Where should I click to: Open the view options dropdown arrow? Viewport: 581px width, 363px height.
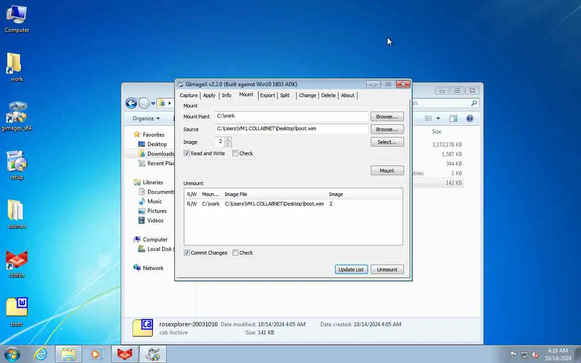(x=438, y=118)
